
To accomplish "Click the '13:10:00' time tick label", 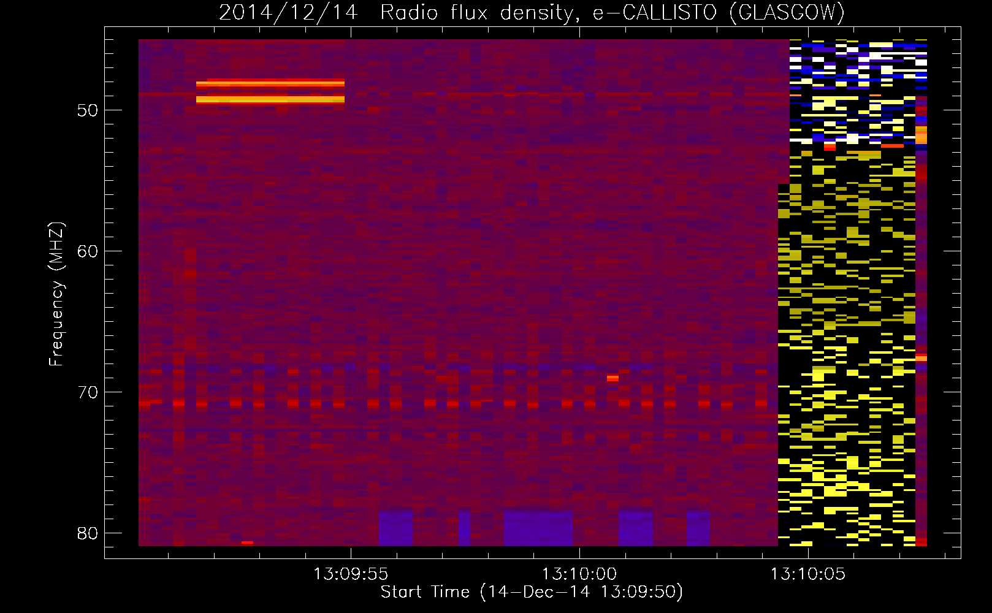I will pyautogui.click(x=579, y=574).
